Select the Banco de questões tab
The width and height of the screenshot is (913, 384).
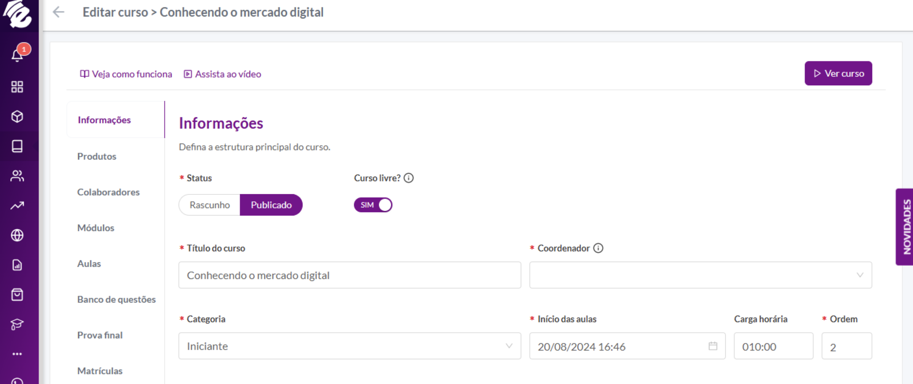[x=116, y=299]
